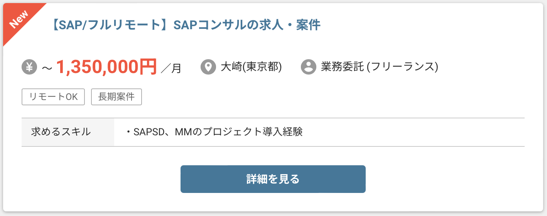547x216 pixels.
Task: Click the location pin icon
Action: pos(208,67)
